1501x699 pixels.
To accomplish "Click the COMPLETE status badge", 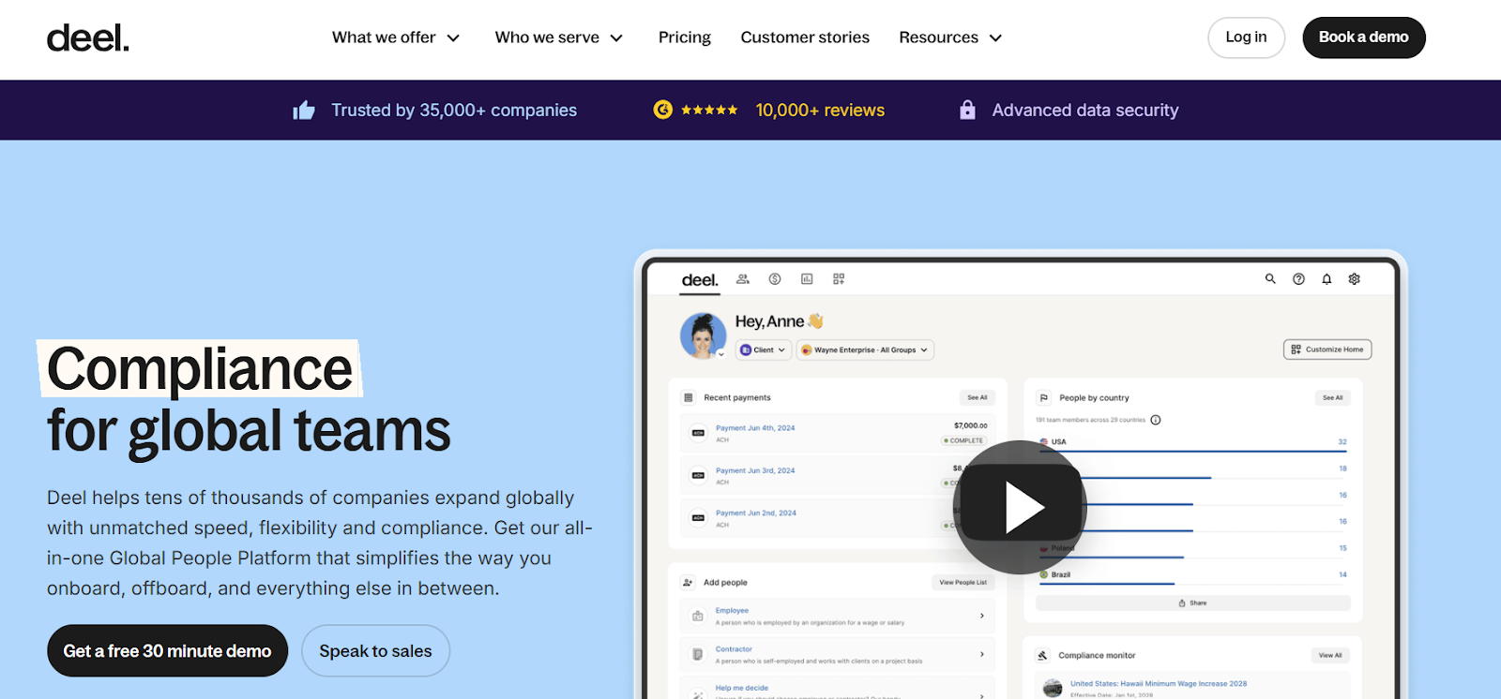I will pos(963,440).
